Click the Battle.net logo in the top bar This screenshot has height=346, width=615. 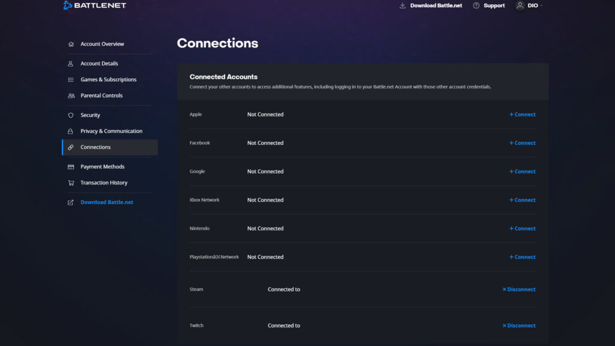[93, 5]
